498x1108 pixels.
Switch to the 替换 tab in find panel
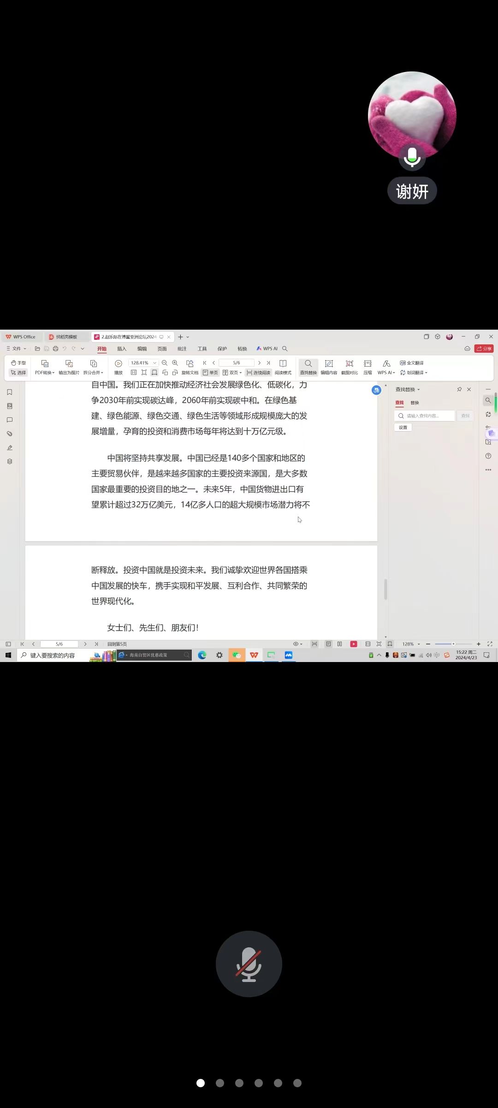tap(415, 403)
